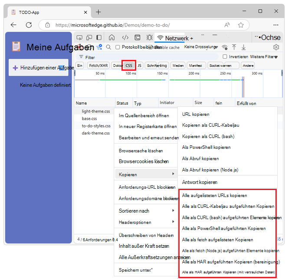Open the Welcome home tool
The height and width of the screenshot is (279, 285).
(x=111, y=38)
